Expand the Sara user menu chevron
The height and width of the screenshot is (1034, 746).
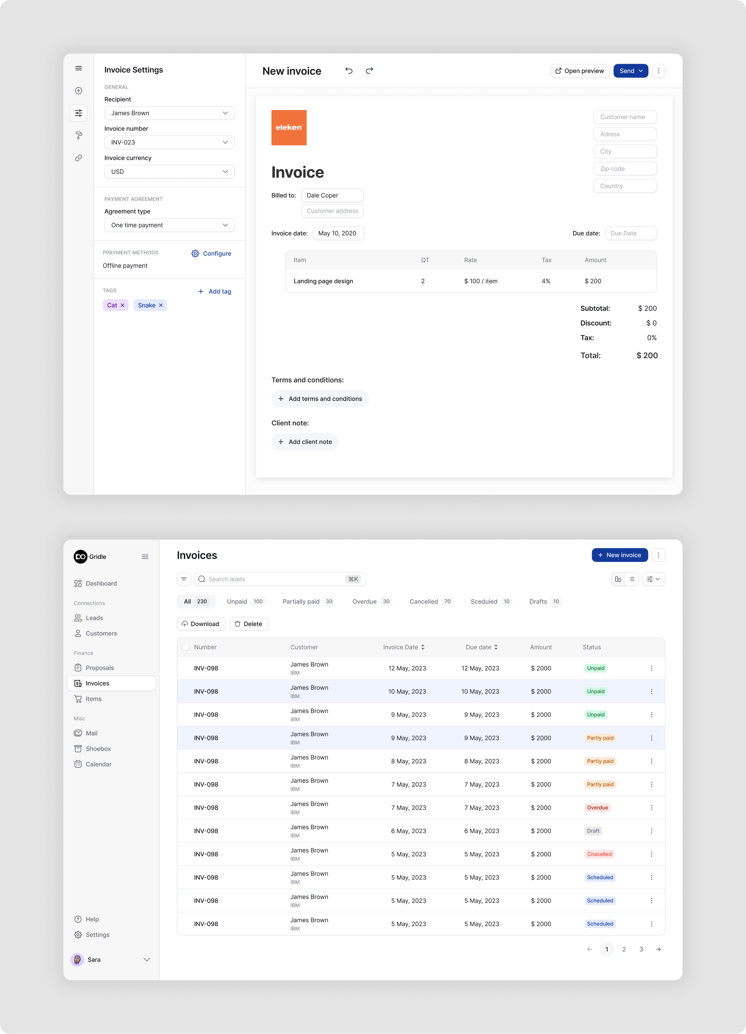147,959
